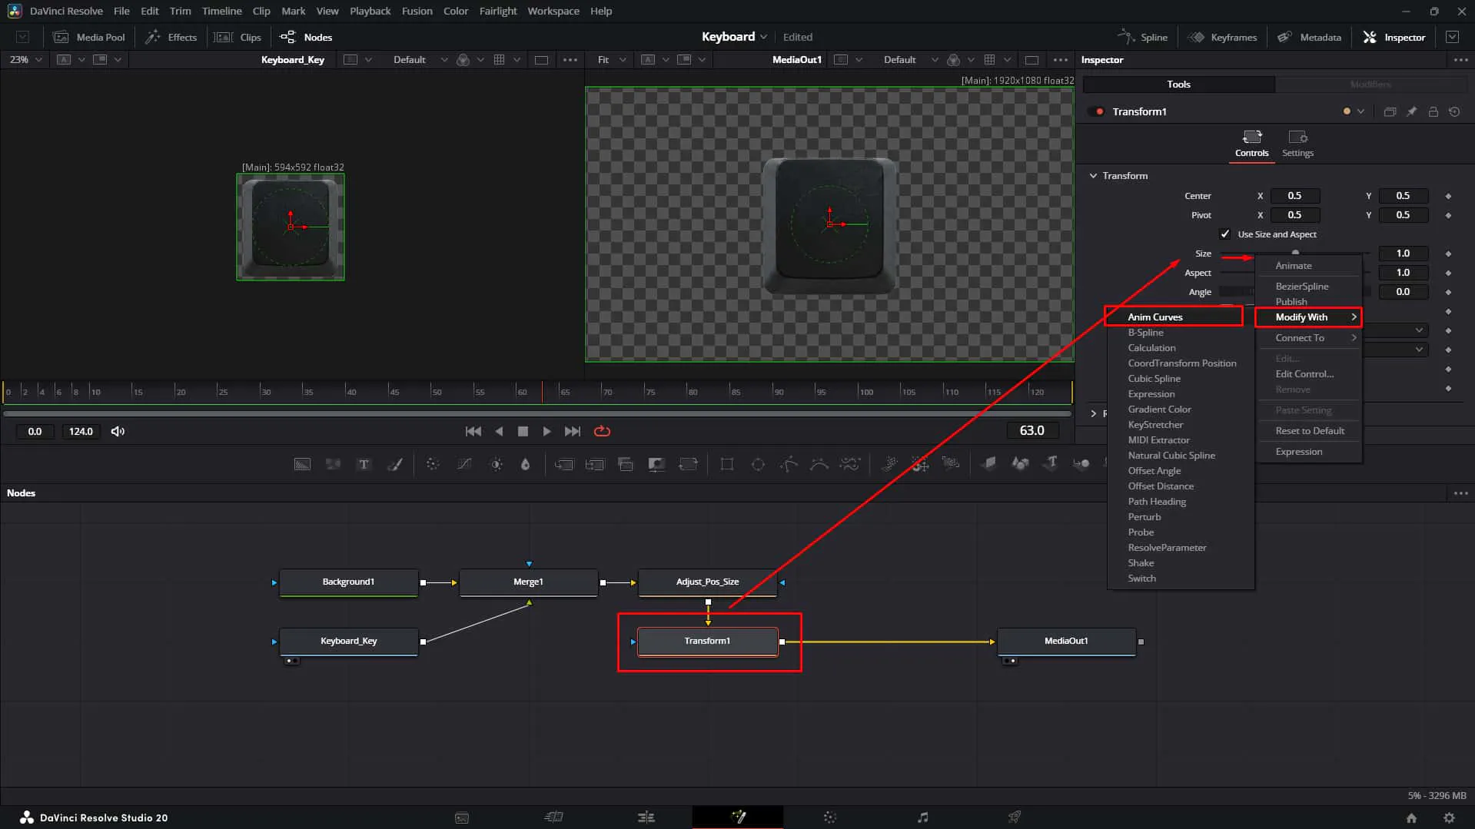The image size is (1475, 829).
Task: Open the Effects panel
Action: coord(171,37)
